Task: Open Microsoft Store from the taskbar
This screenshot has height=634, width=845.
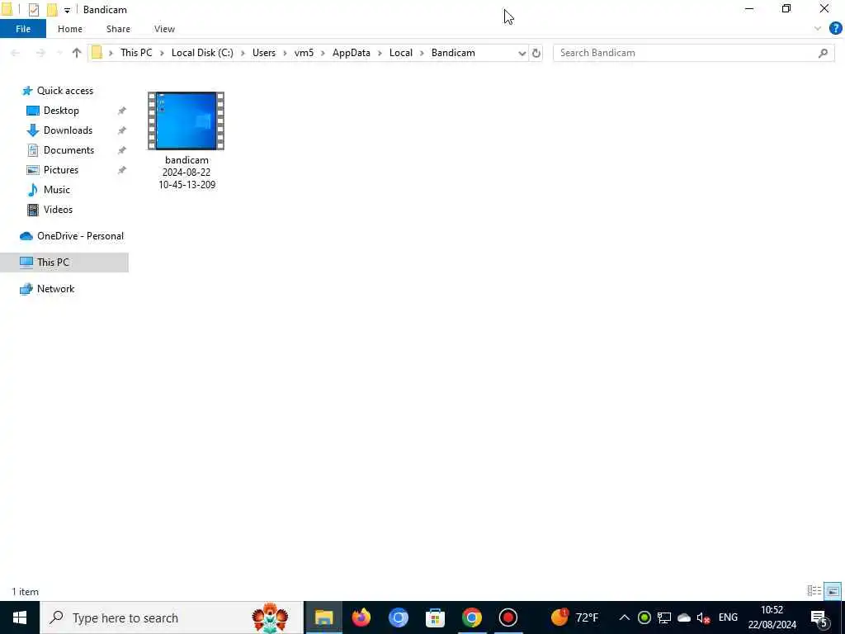Action: tap(435, 617)
